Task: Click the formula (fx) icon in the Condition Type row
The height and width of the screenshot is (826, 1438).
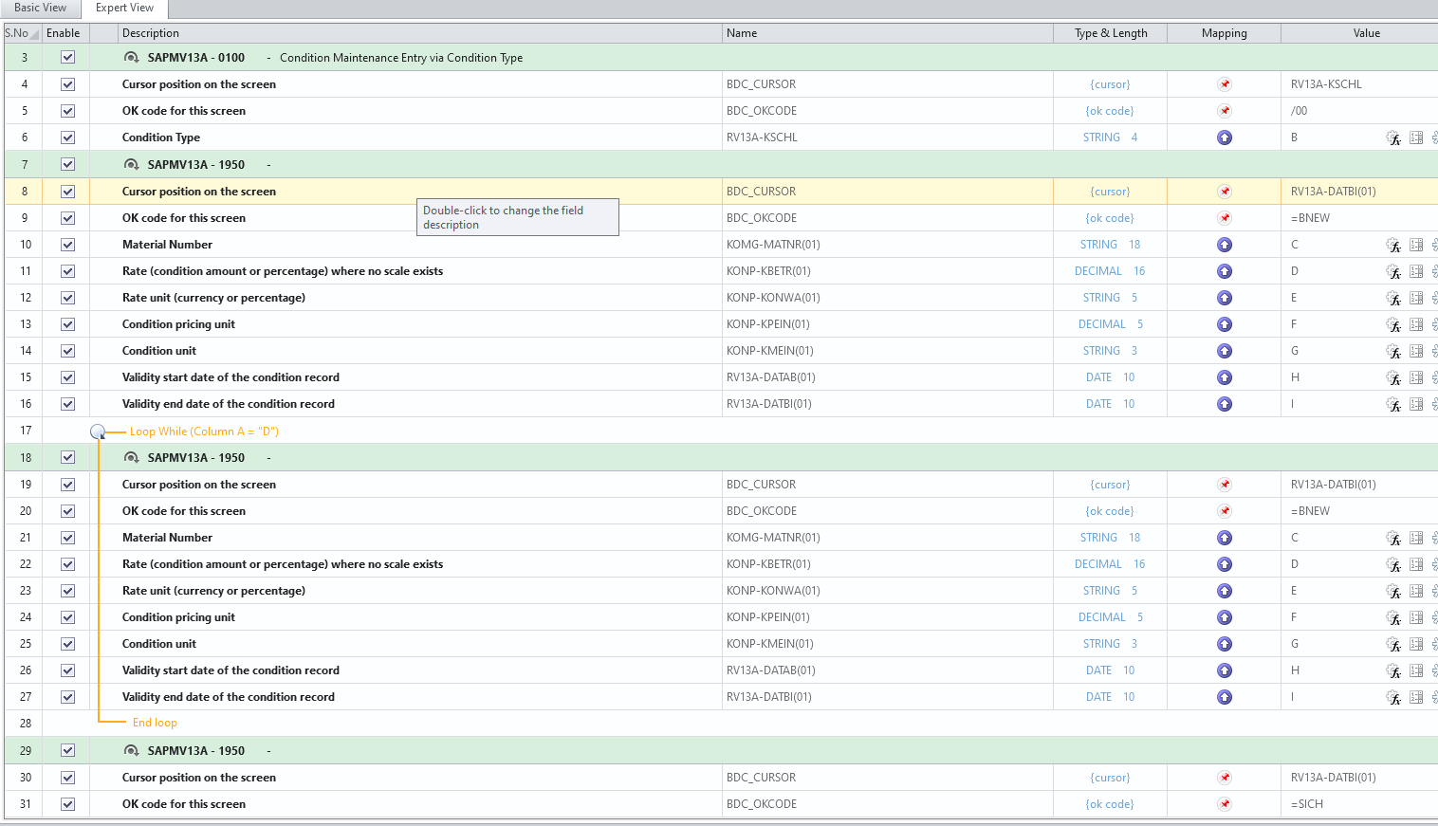Action: coord(1392,138)
